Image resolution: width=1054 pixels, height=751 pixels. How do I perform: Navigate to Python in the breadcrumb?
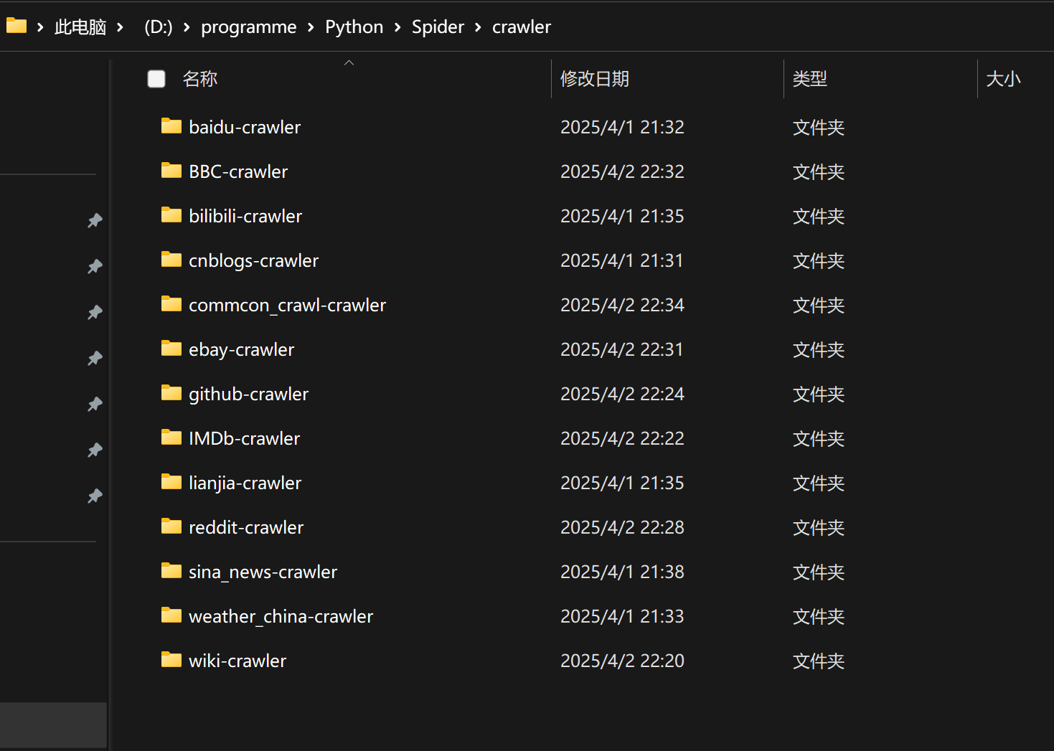pos(354,27)
